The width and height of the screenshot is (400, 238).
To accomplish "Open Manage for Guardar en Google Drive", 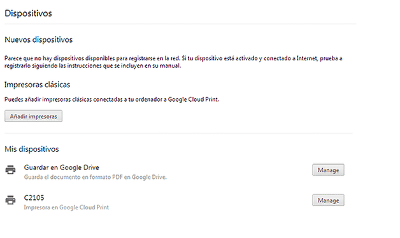I will coord(328,170).
